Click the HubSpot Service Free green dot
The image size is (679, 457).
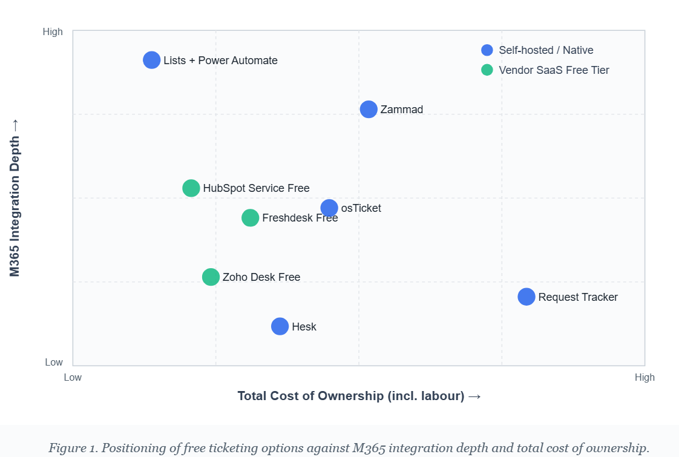click(x=191, y=188)
